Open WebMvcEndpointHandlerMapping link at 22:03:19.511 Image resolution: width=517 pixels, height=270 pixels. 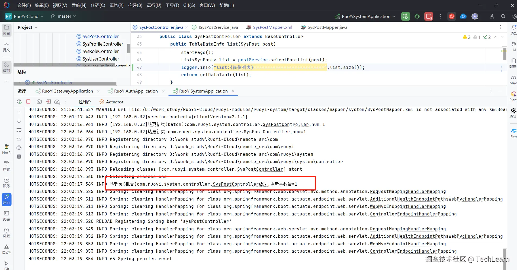[408, 206]
